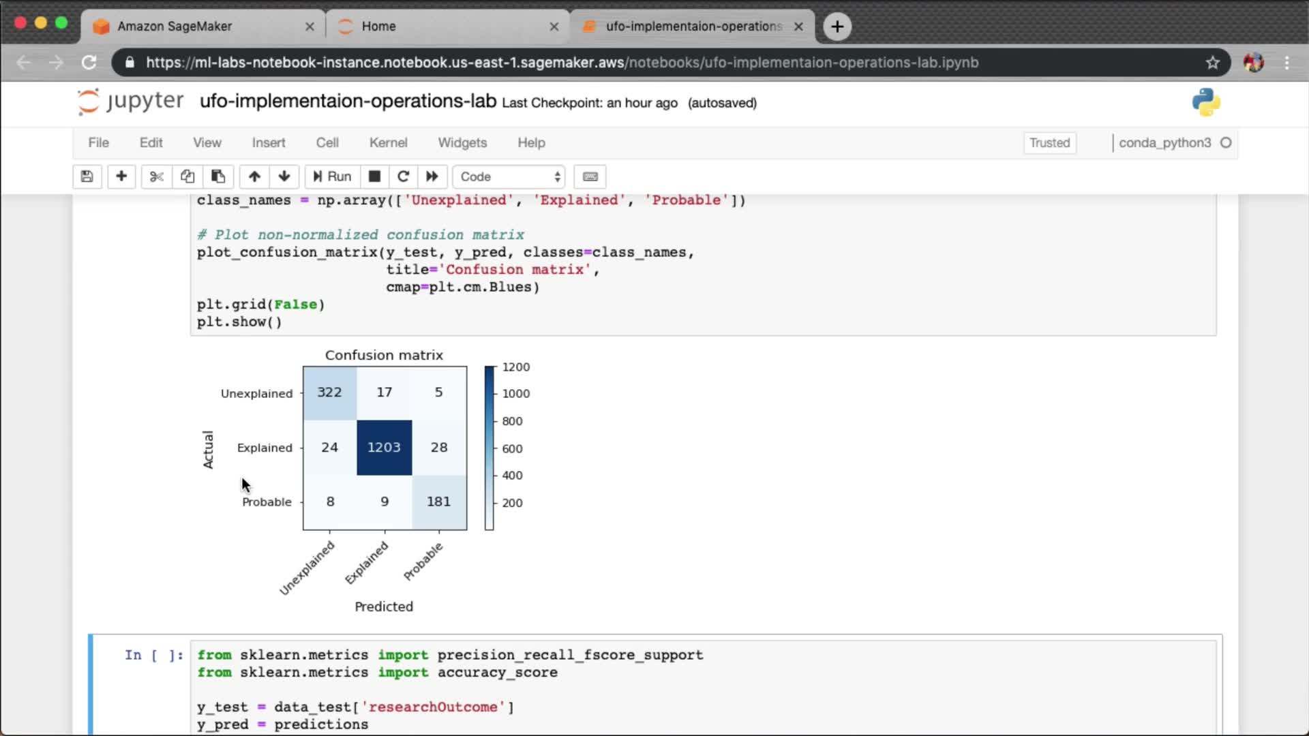Cut selected cells with the scissors icon
This screenshot has height=736, width=1309.
(156, 177)
